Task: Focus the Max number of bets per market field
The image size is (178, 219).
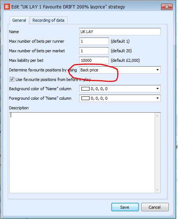Action: click(94, 51)
